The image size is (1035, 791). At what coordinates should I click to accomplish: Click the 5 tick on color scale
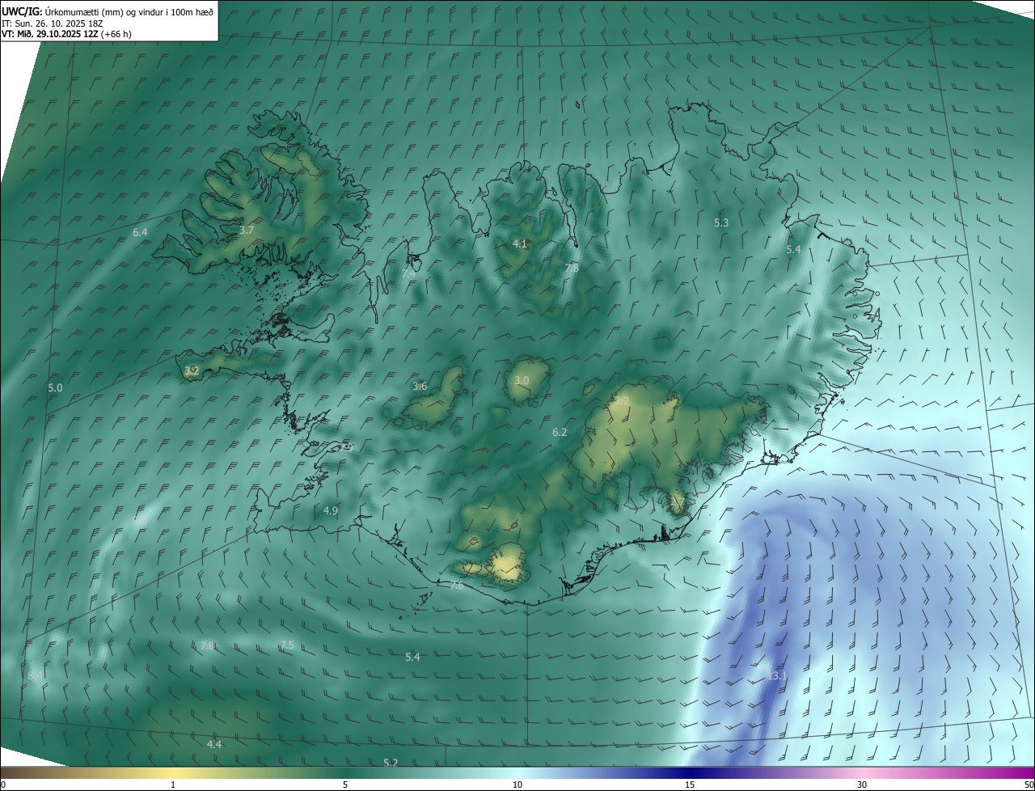(345, 785)
